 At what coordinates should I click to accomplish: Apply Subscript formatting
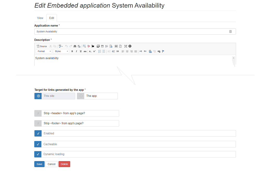[90, 51]
